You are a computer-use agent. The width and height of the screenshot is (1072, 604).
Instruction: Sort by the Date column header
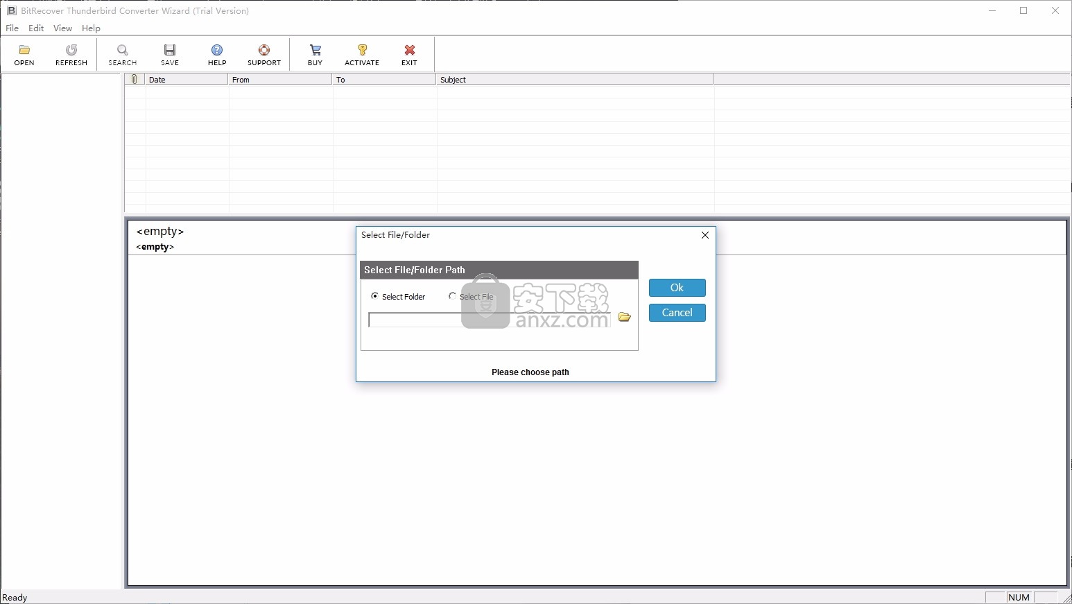coord(187,79)
